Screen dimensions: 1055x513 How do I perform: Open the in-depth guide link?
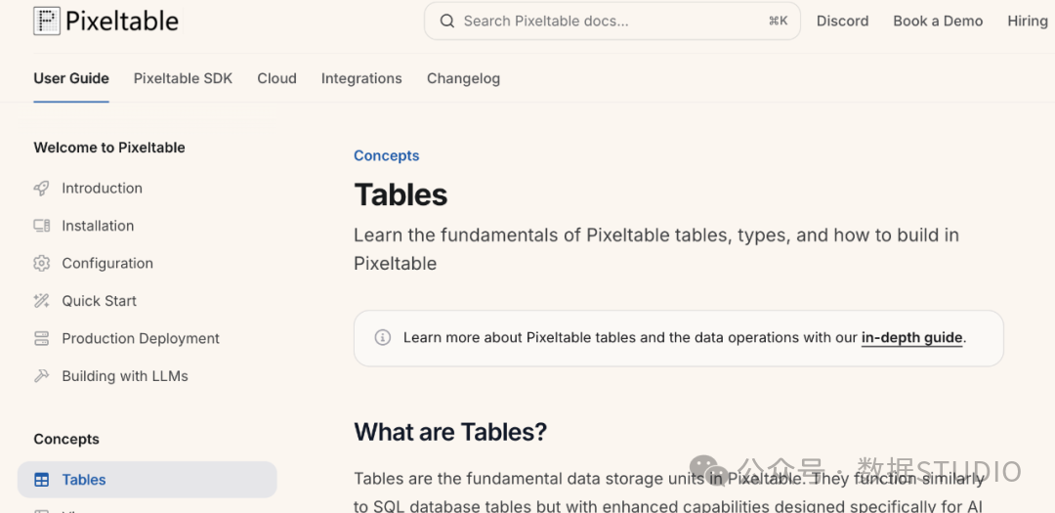911,338
